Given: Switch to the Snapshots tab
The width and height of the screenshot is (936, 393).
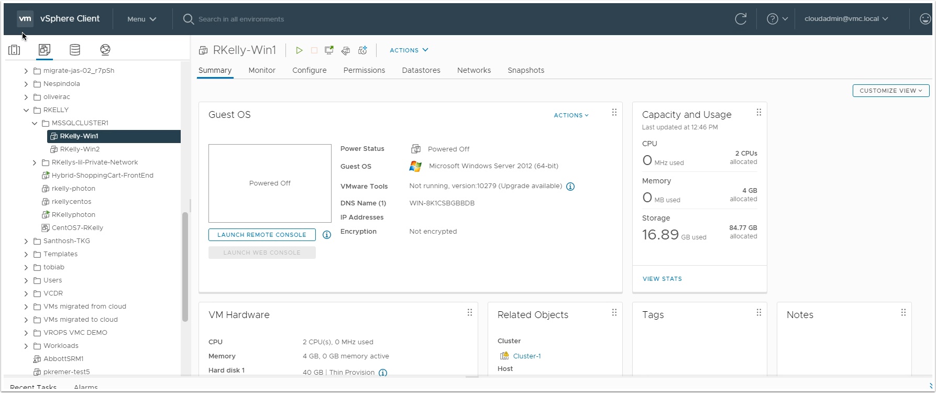Looking at the screenshot, I should pos(526,70).
